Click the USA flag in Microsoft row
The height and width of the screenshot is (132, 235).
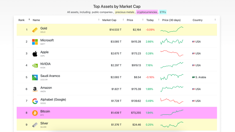pos(193,42)
